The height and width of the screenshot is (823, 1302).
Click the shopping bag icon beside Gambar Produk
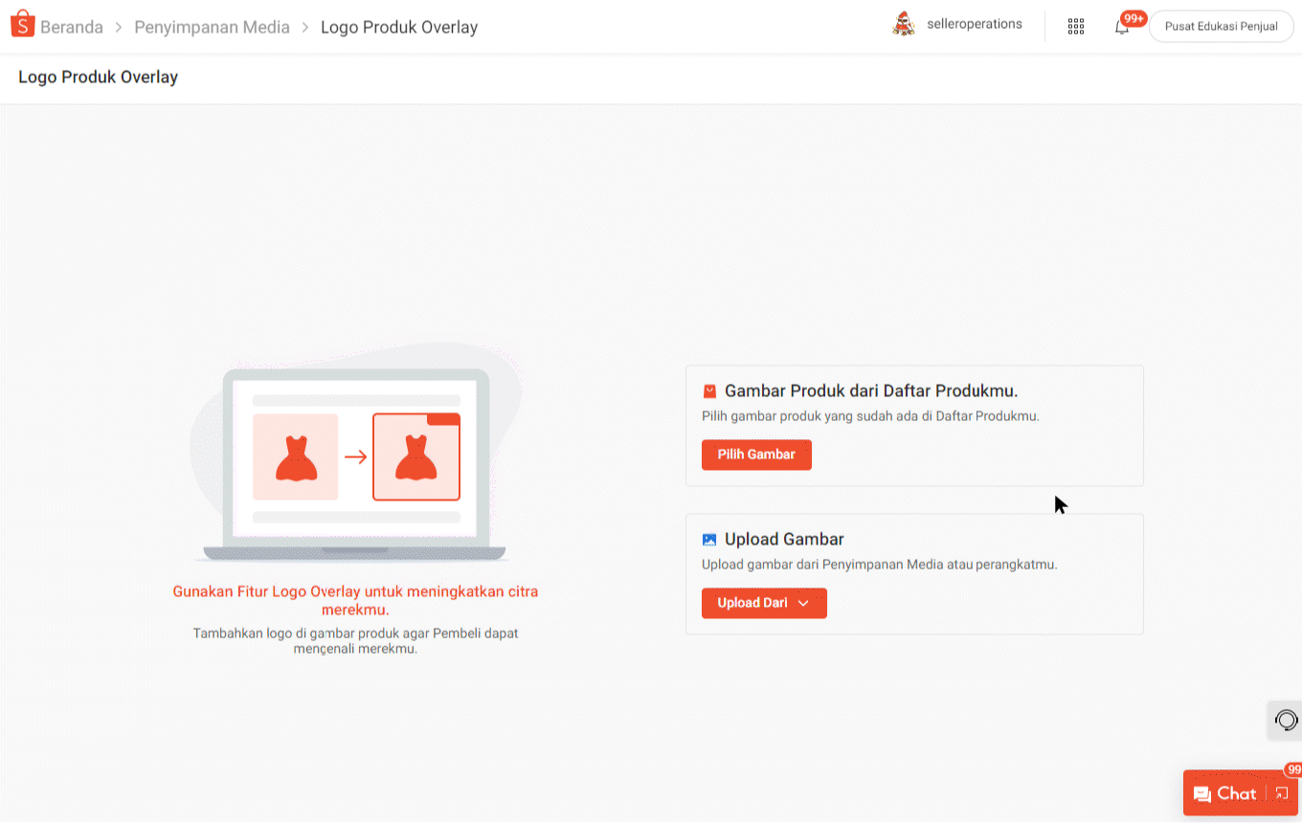pyautogui.click(x=709, y=391)
